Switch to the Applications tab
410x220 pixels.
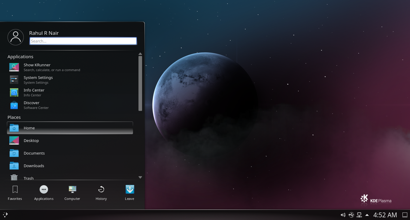pyautogui.click(x=44, y=193)
